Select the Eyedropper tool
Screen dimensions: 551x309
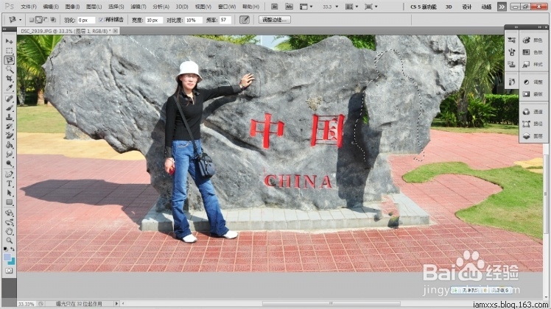pyautogui.click(x=9, y=88)
